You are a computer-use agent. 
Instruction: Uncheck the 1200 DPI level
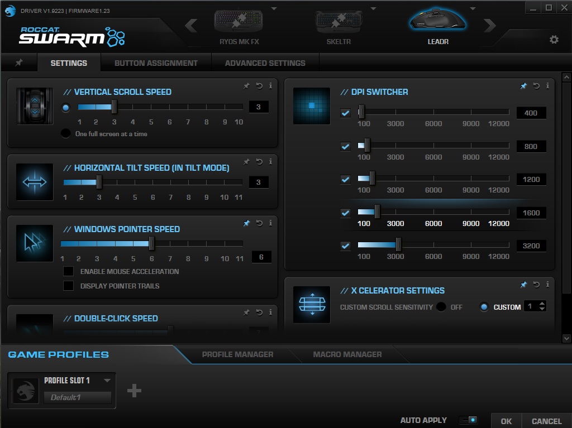[x=345, y=179]
